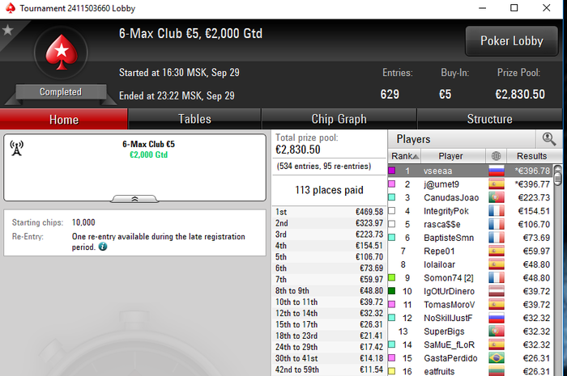
Task: Click the PokerStars red spade logo
Action: click(x=62, y=53)
